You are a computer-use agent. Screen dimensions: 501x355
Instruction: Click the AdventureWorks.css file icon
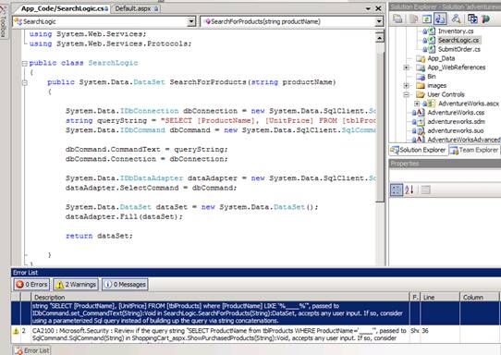[x=421, y=113]
